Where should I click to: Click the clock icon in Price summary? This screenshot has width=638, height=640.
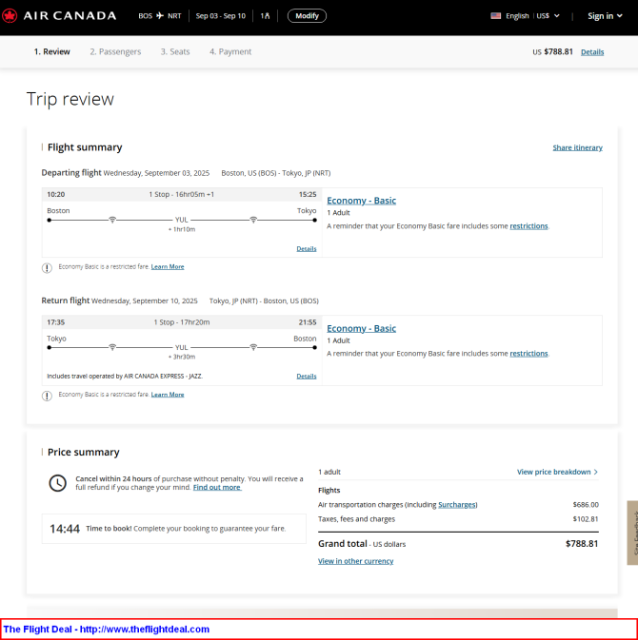[58, 483]
